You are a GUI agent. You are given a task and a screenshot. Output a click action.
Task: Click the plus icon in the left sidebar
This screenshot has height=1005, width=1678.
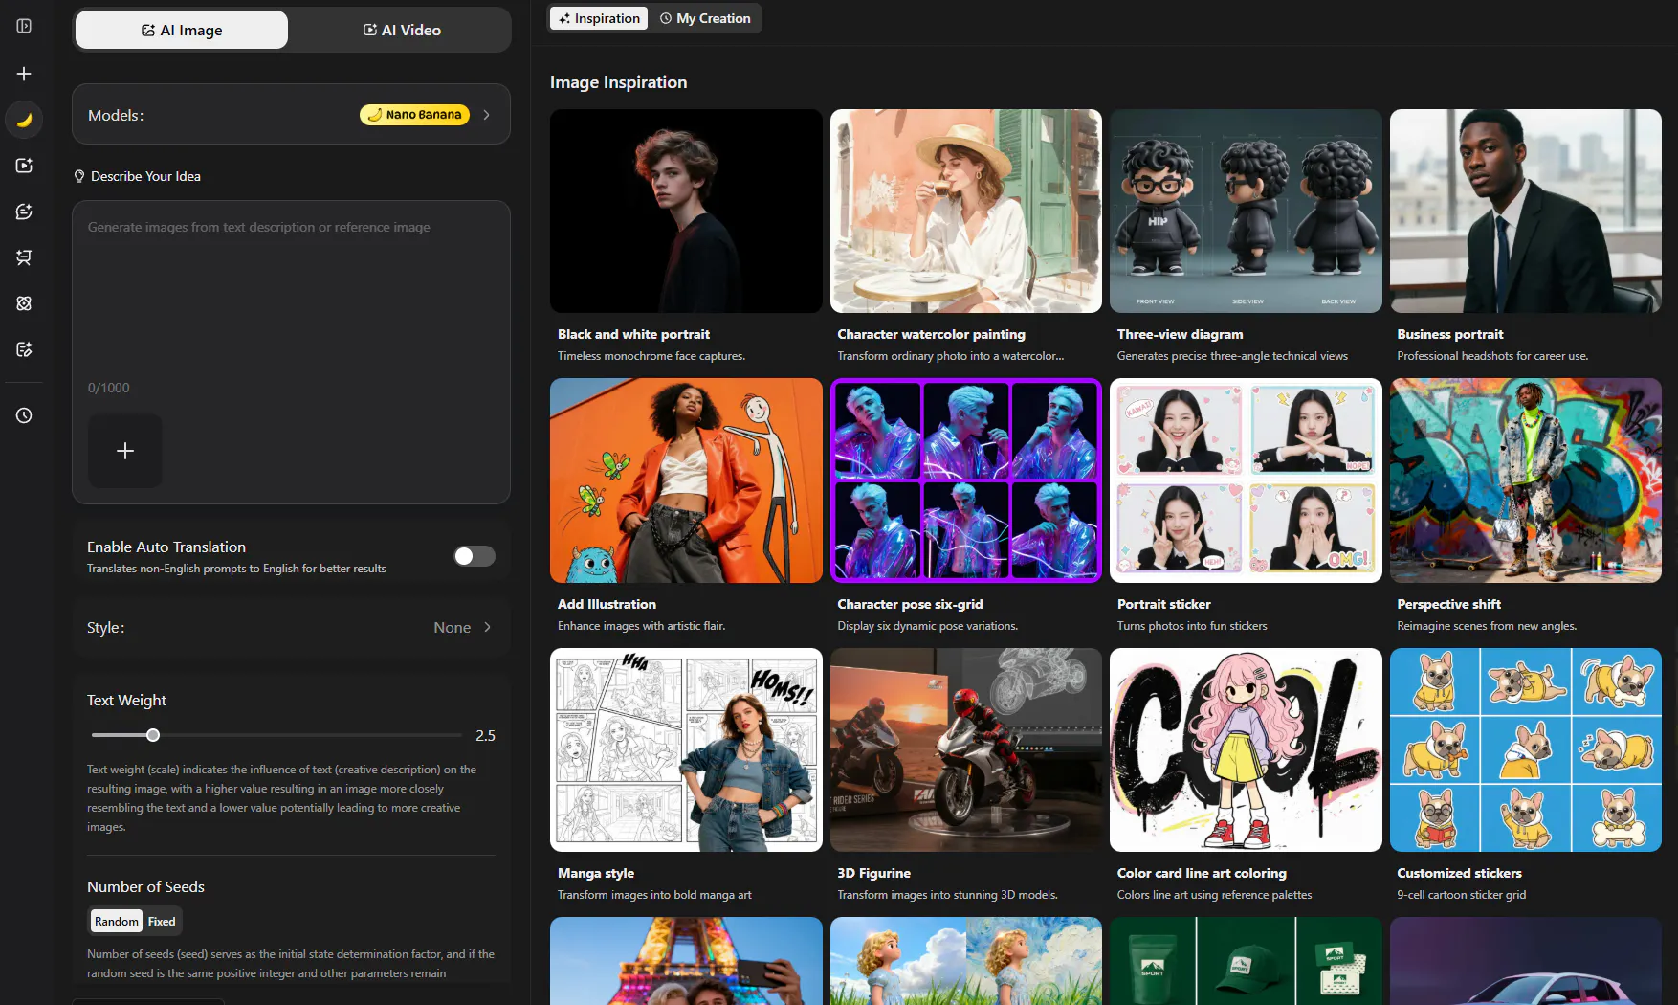point(24,74)
